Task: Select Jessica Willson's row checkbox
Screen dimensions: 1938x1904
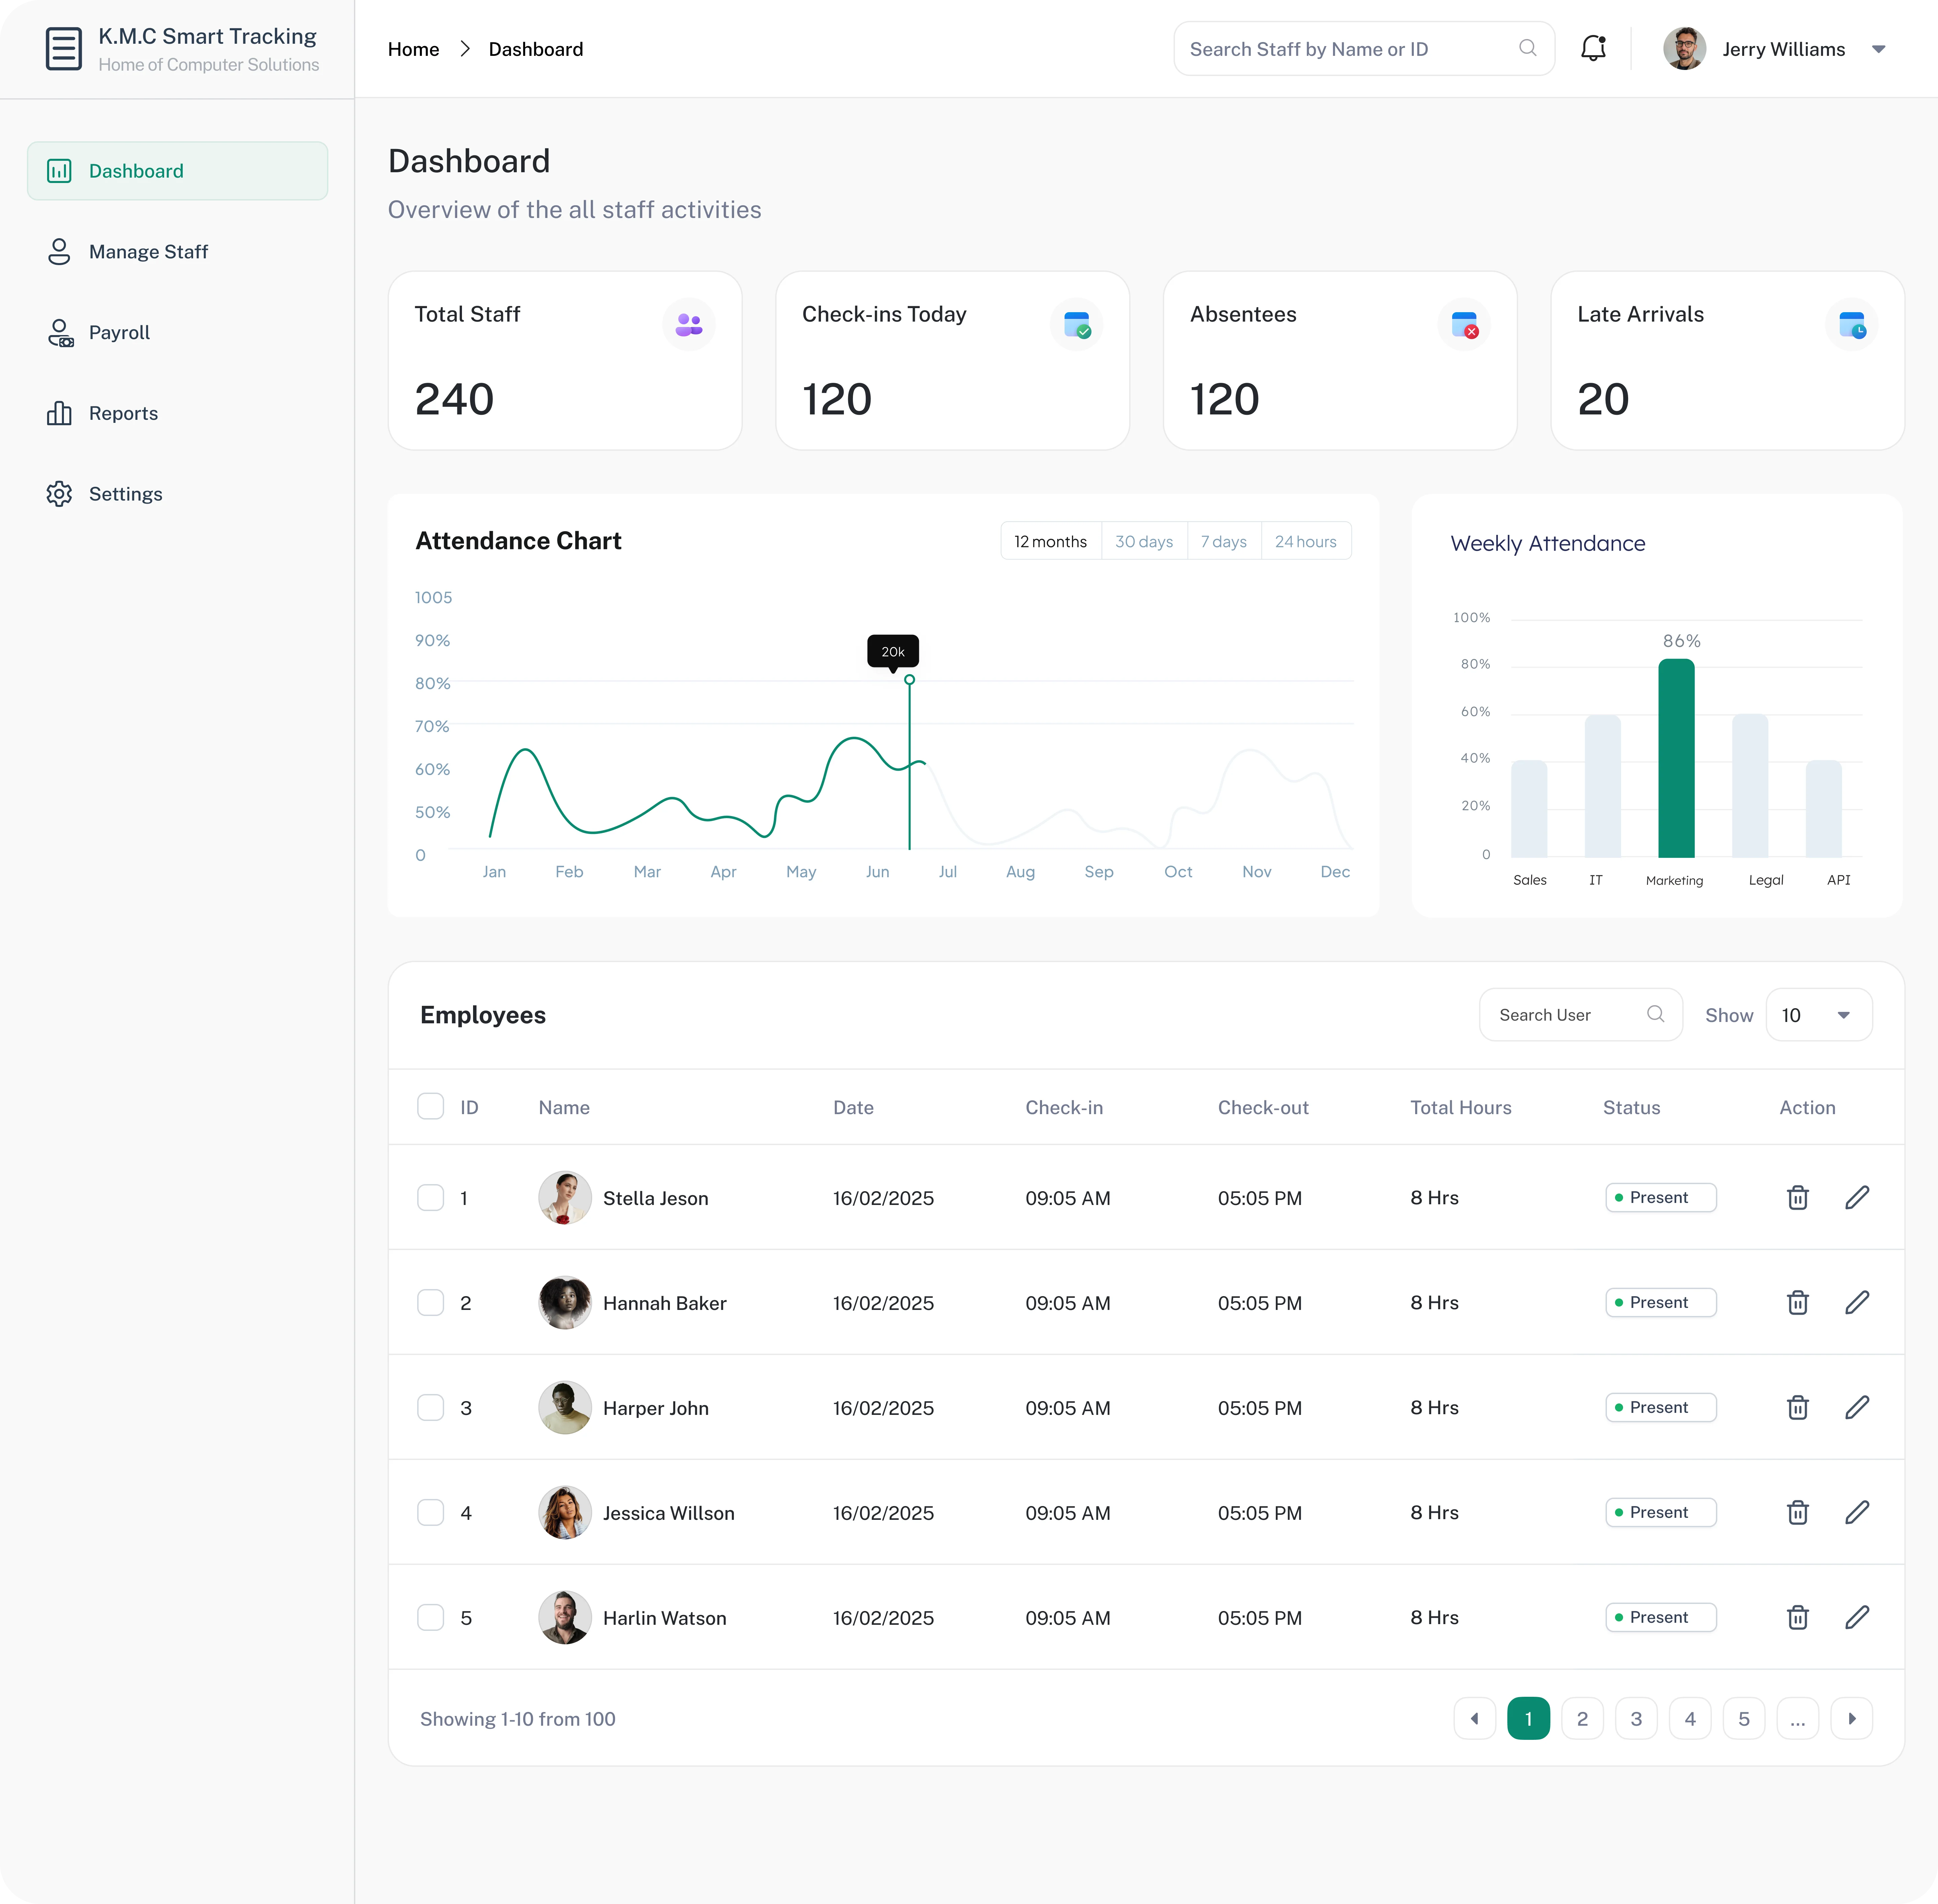Action: pyautogui.click(x=430, y=1513)
